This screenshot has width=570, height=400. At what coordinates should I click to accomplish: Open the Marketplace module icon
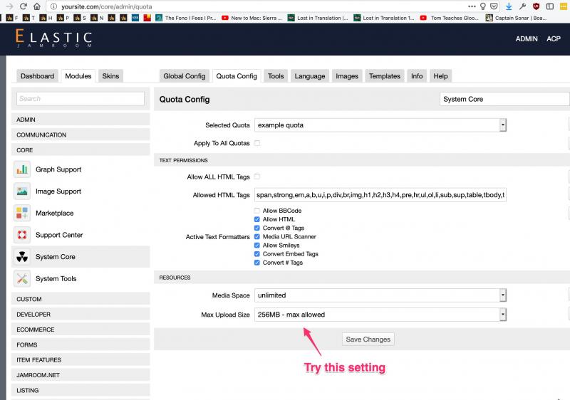[x=22, y=214]
